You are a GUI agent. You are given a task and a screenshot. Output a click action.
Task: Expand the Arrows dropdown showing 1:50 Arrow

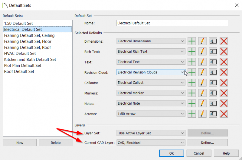click(x=151, y=114)
